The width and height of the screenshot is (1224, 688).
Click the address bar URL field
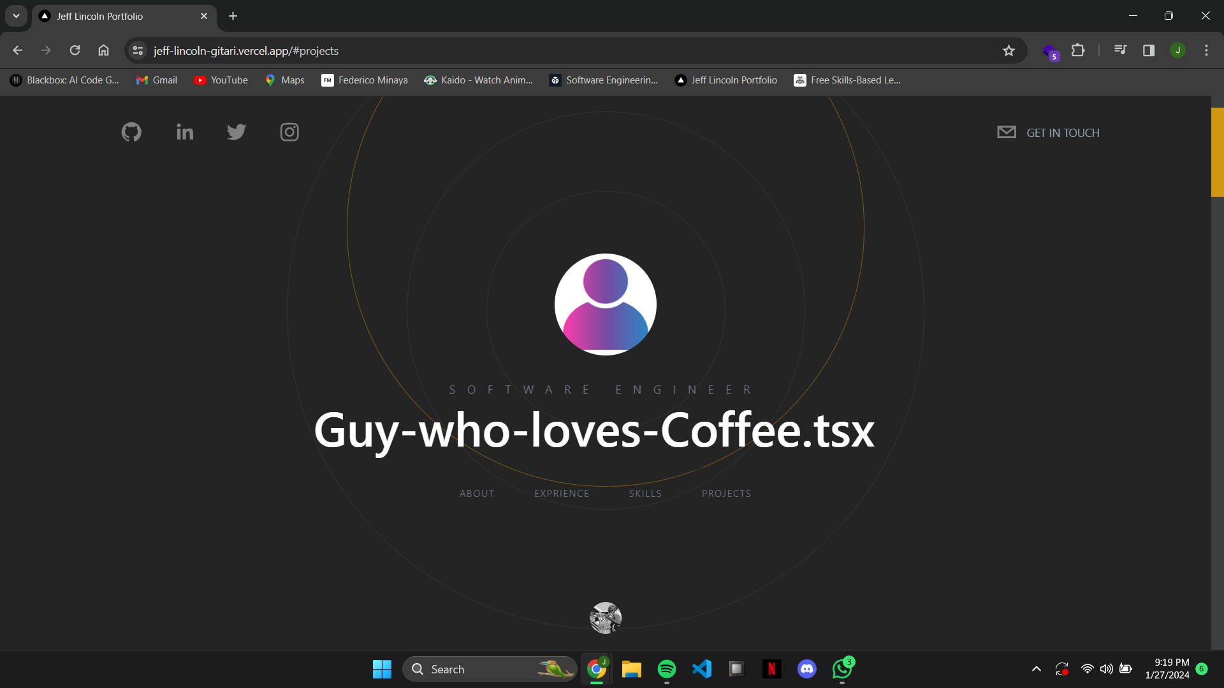pos(510,50)
